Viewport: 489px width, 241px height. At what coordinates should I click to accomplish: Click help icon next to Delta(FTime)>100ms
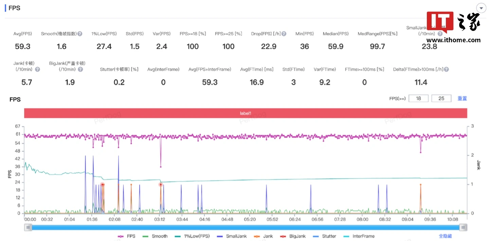click(x=446, y=69)
